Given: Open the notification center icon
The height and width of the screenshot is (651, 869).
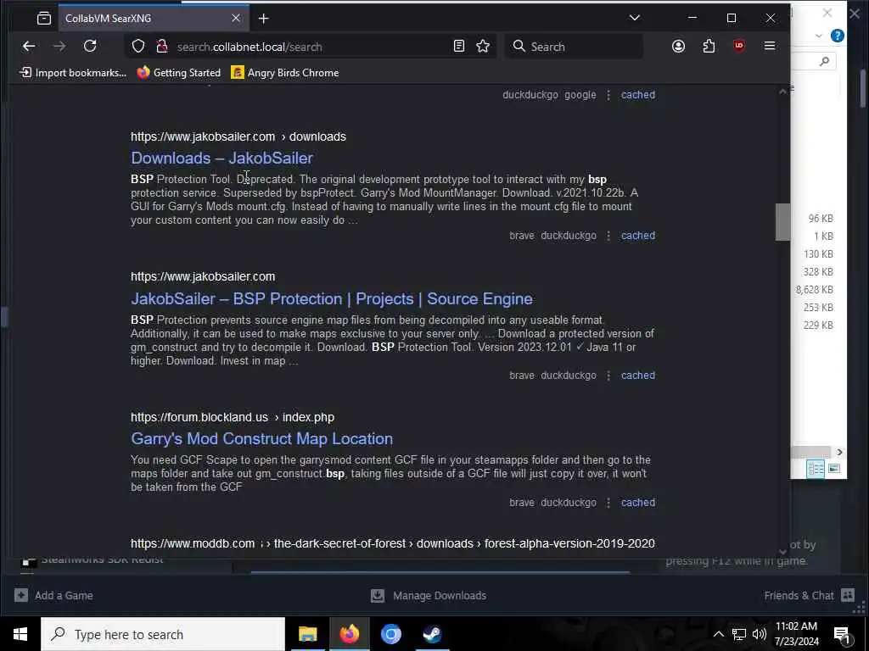Looking at the screenshot, I should [843, 635].
